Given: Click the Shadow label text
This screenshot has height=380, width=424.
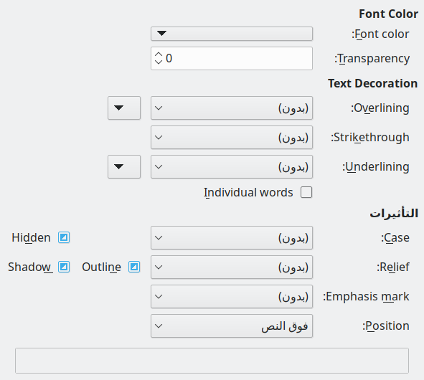Looking at the screenshot, I should pyautogui.click(x=30, y=267).
